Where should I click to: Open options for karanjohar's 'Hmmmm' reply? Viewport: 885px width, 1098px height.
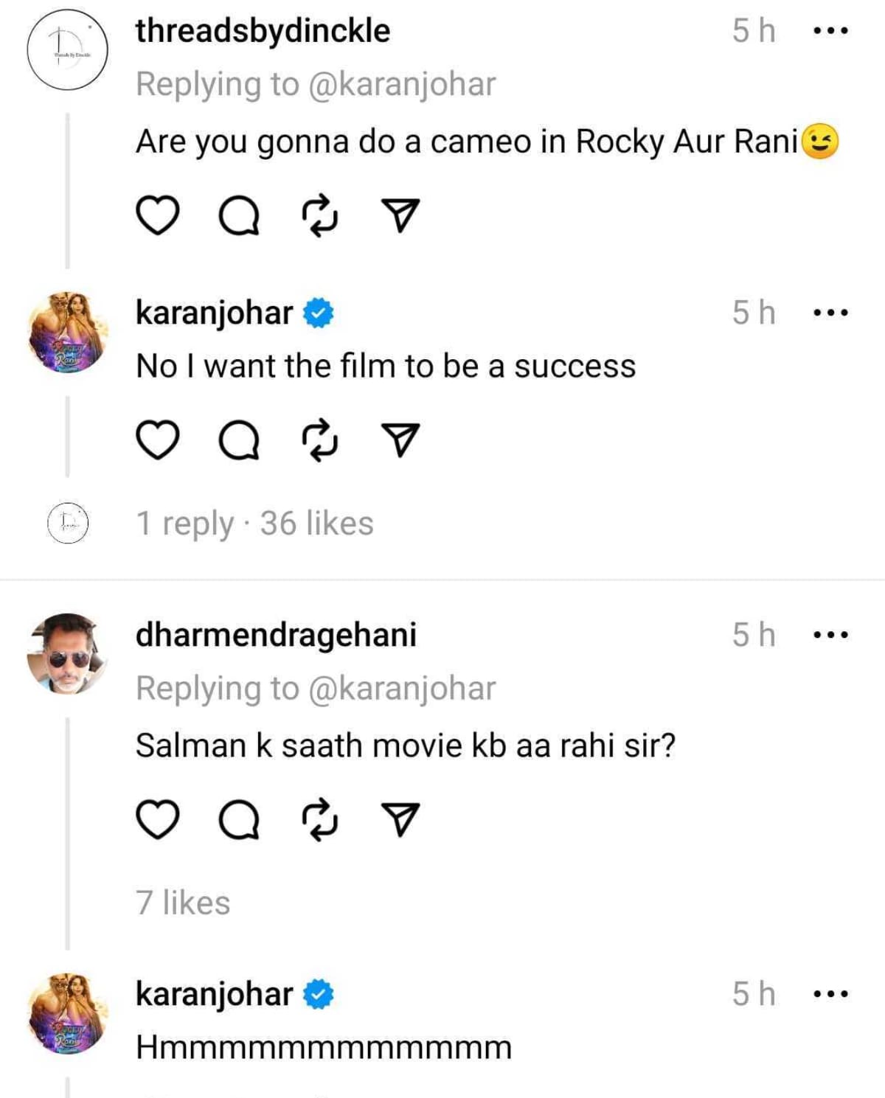830,994
